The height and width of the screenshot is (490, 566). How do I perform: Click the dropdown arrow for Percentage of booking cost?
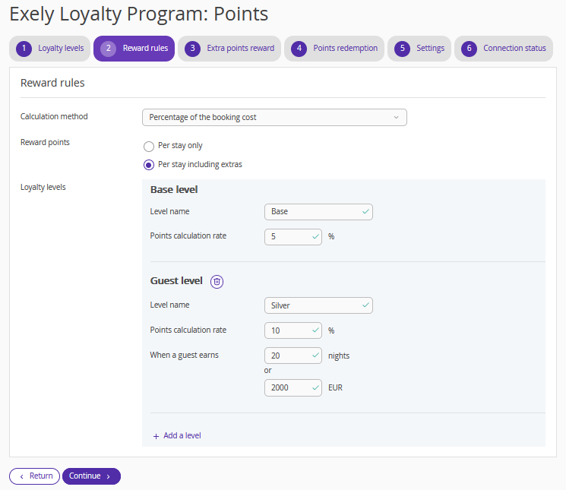point(396,117)
